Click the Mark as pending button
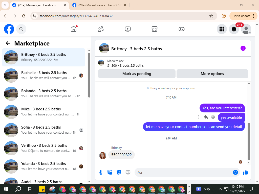 [x=137, y=74]
